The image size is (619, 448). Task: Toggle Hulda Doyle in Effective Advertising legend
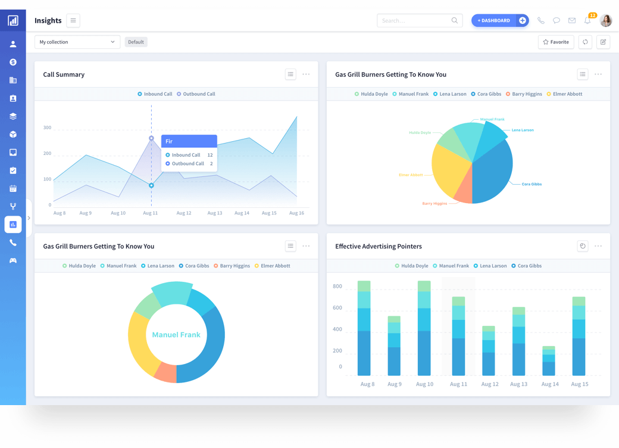411,266
